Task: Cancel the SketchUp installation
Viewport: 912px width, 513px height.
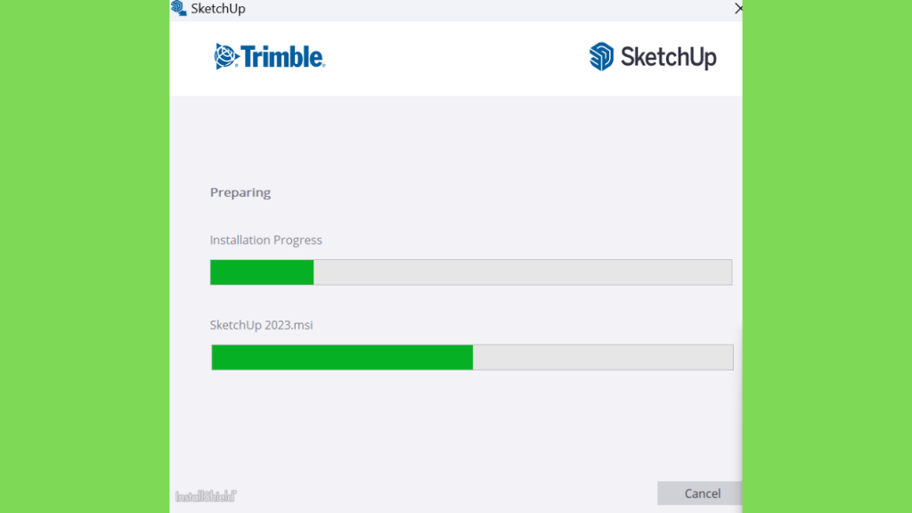Action: [x=700, y=493]
